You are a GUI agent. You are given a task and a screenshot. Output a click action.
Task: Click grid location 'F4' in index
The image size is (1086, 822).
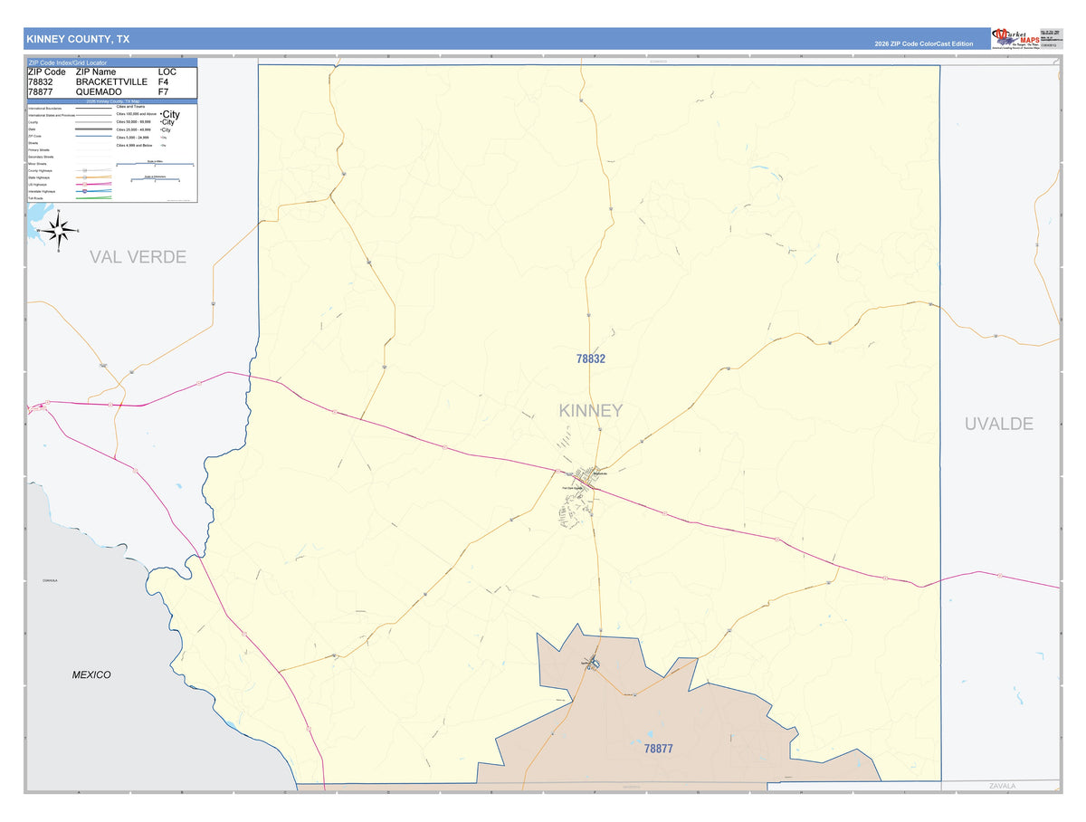(163, 81)
